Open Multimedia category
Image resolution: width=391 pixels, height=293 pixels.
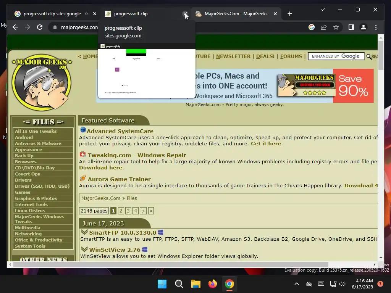(27, 228)
